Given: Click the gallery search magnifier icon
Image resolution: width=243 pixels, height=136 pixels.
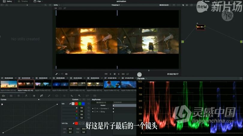Looking at the screenshot, I should (x=45, y=5).
